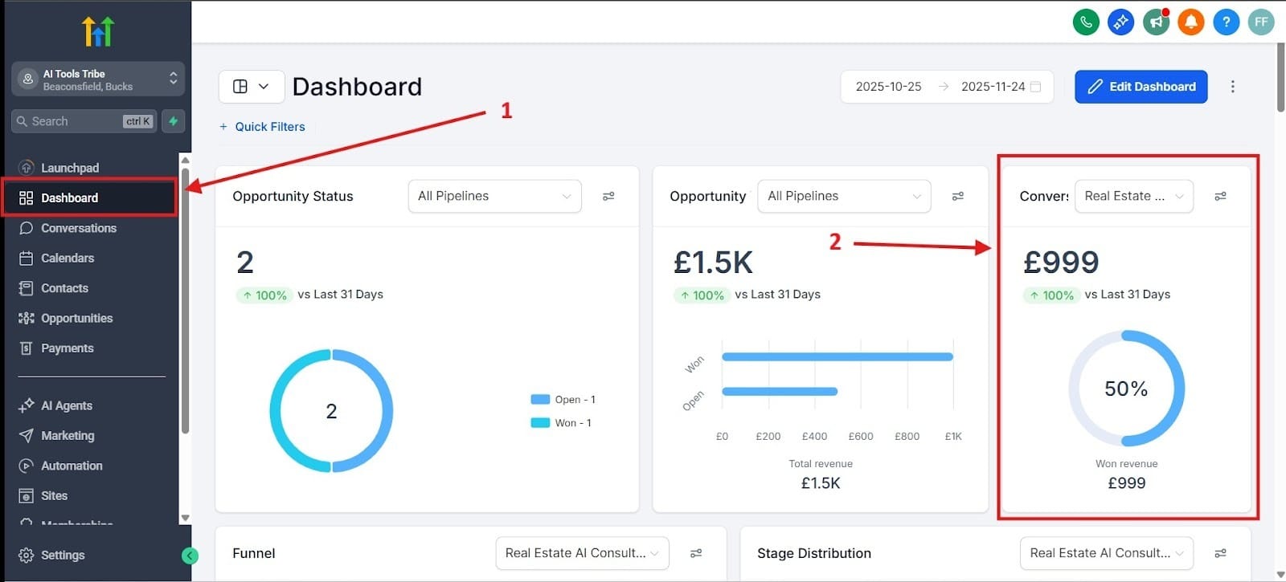
Task: Click the sidebar scrollbar up arrow
Action: 185,160
